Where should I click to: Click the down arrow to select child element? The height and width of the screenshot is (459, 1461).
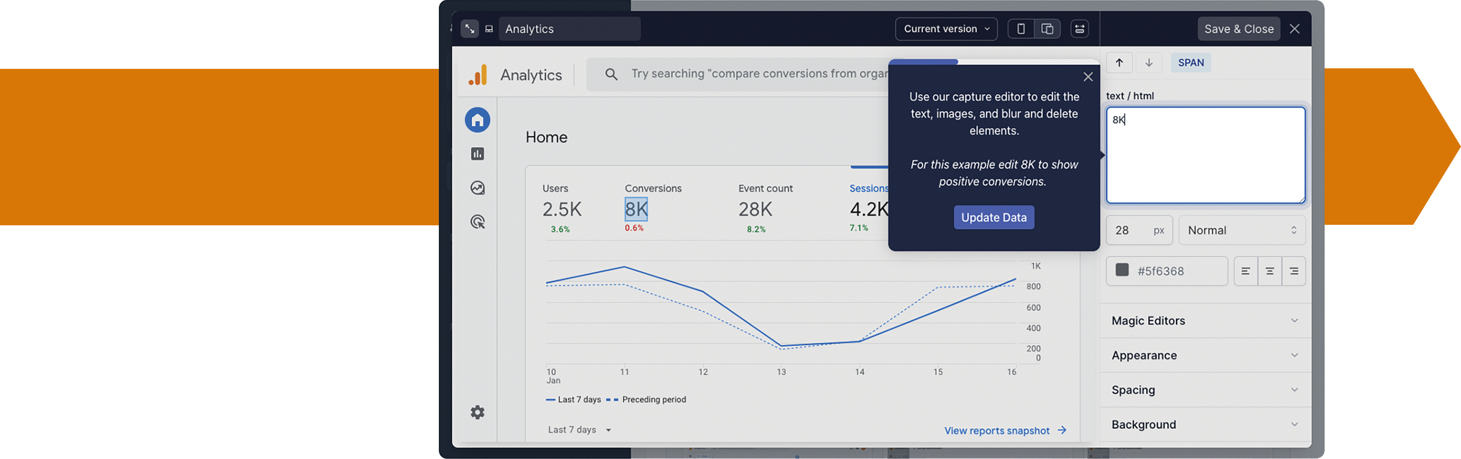(1148, 63)
